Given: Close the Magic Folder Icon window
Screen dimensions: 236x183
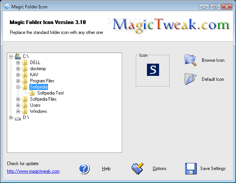Looking at the screenshot, I should pos(226,7).
